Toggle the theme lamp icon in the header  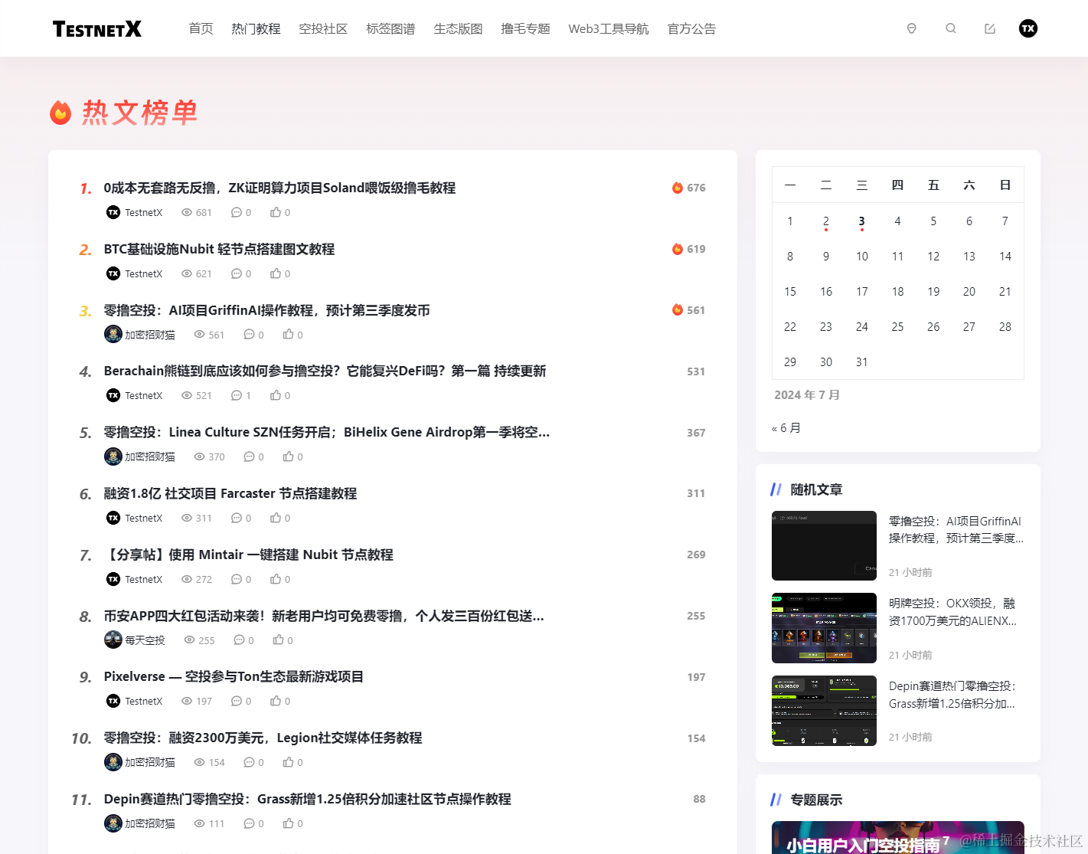(911, 28)
